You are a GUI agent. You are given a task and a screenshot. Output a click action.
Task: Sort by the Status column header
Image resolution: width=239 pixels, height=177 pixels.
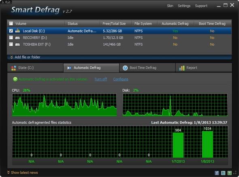[x=73, y=23]
